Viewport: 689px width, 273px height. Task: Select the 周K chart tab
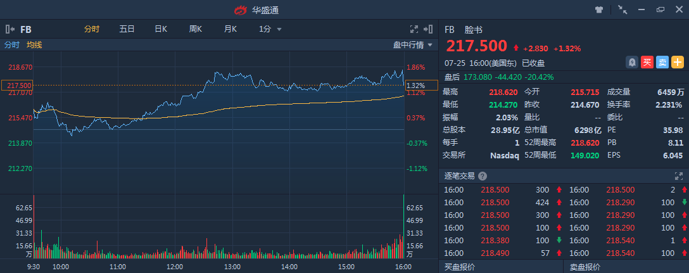[195, 29]
